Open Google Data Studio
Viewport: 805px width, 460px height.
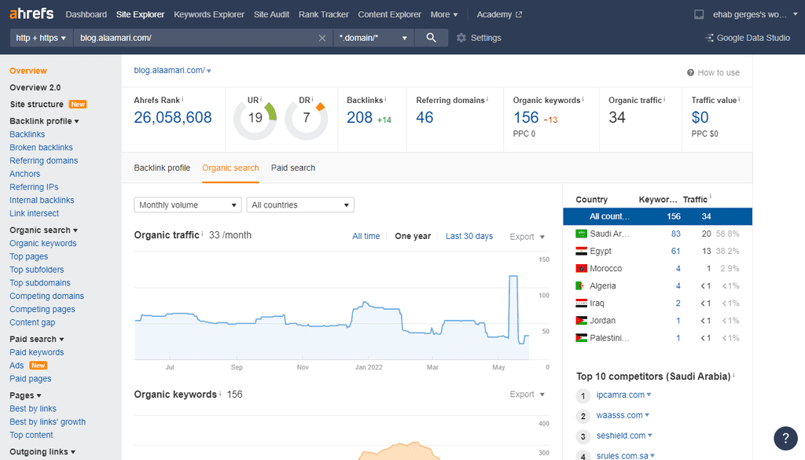point(748,38)
